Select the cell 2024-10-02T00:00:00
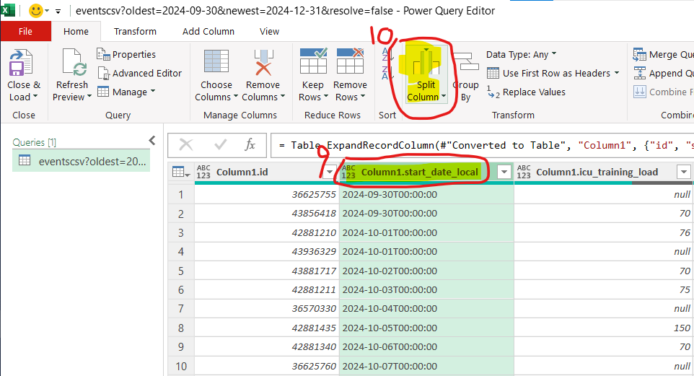 point(426,271)
